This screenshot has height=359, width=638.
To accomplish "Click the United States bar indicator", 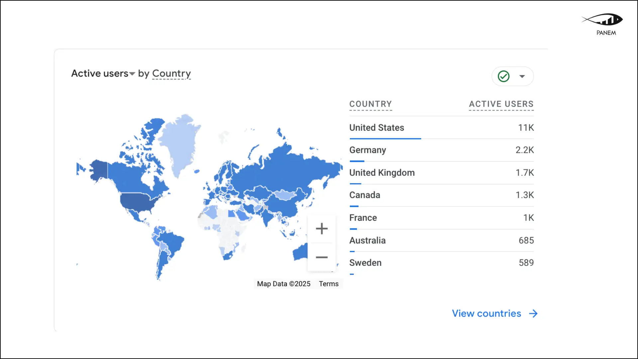I will (x=385, y=139).
